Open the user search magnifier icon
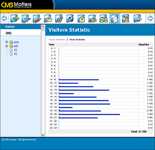This screenshot has width=155, height=150. coord(126,19)
